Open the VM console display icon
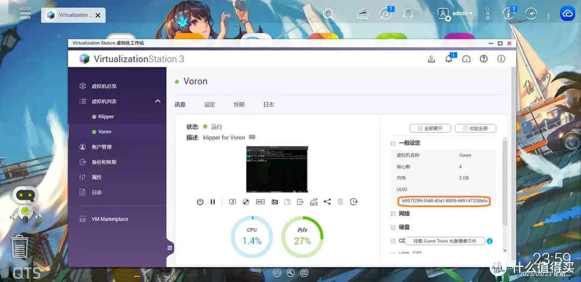 pyautogui.click(x=233, y=202)
